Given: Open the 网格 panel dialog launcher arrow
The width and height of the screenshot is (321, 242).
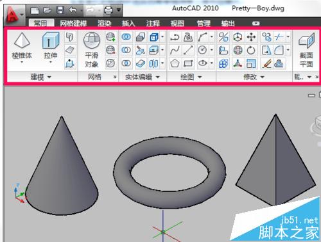Looking at the screenshot, I should (x=115, y=77).
